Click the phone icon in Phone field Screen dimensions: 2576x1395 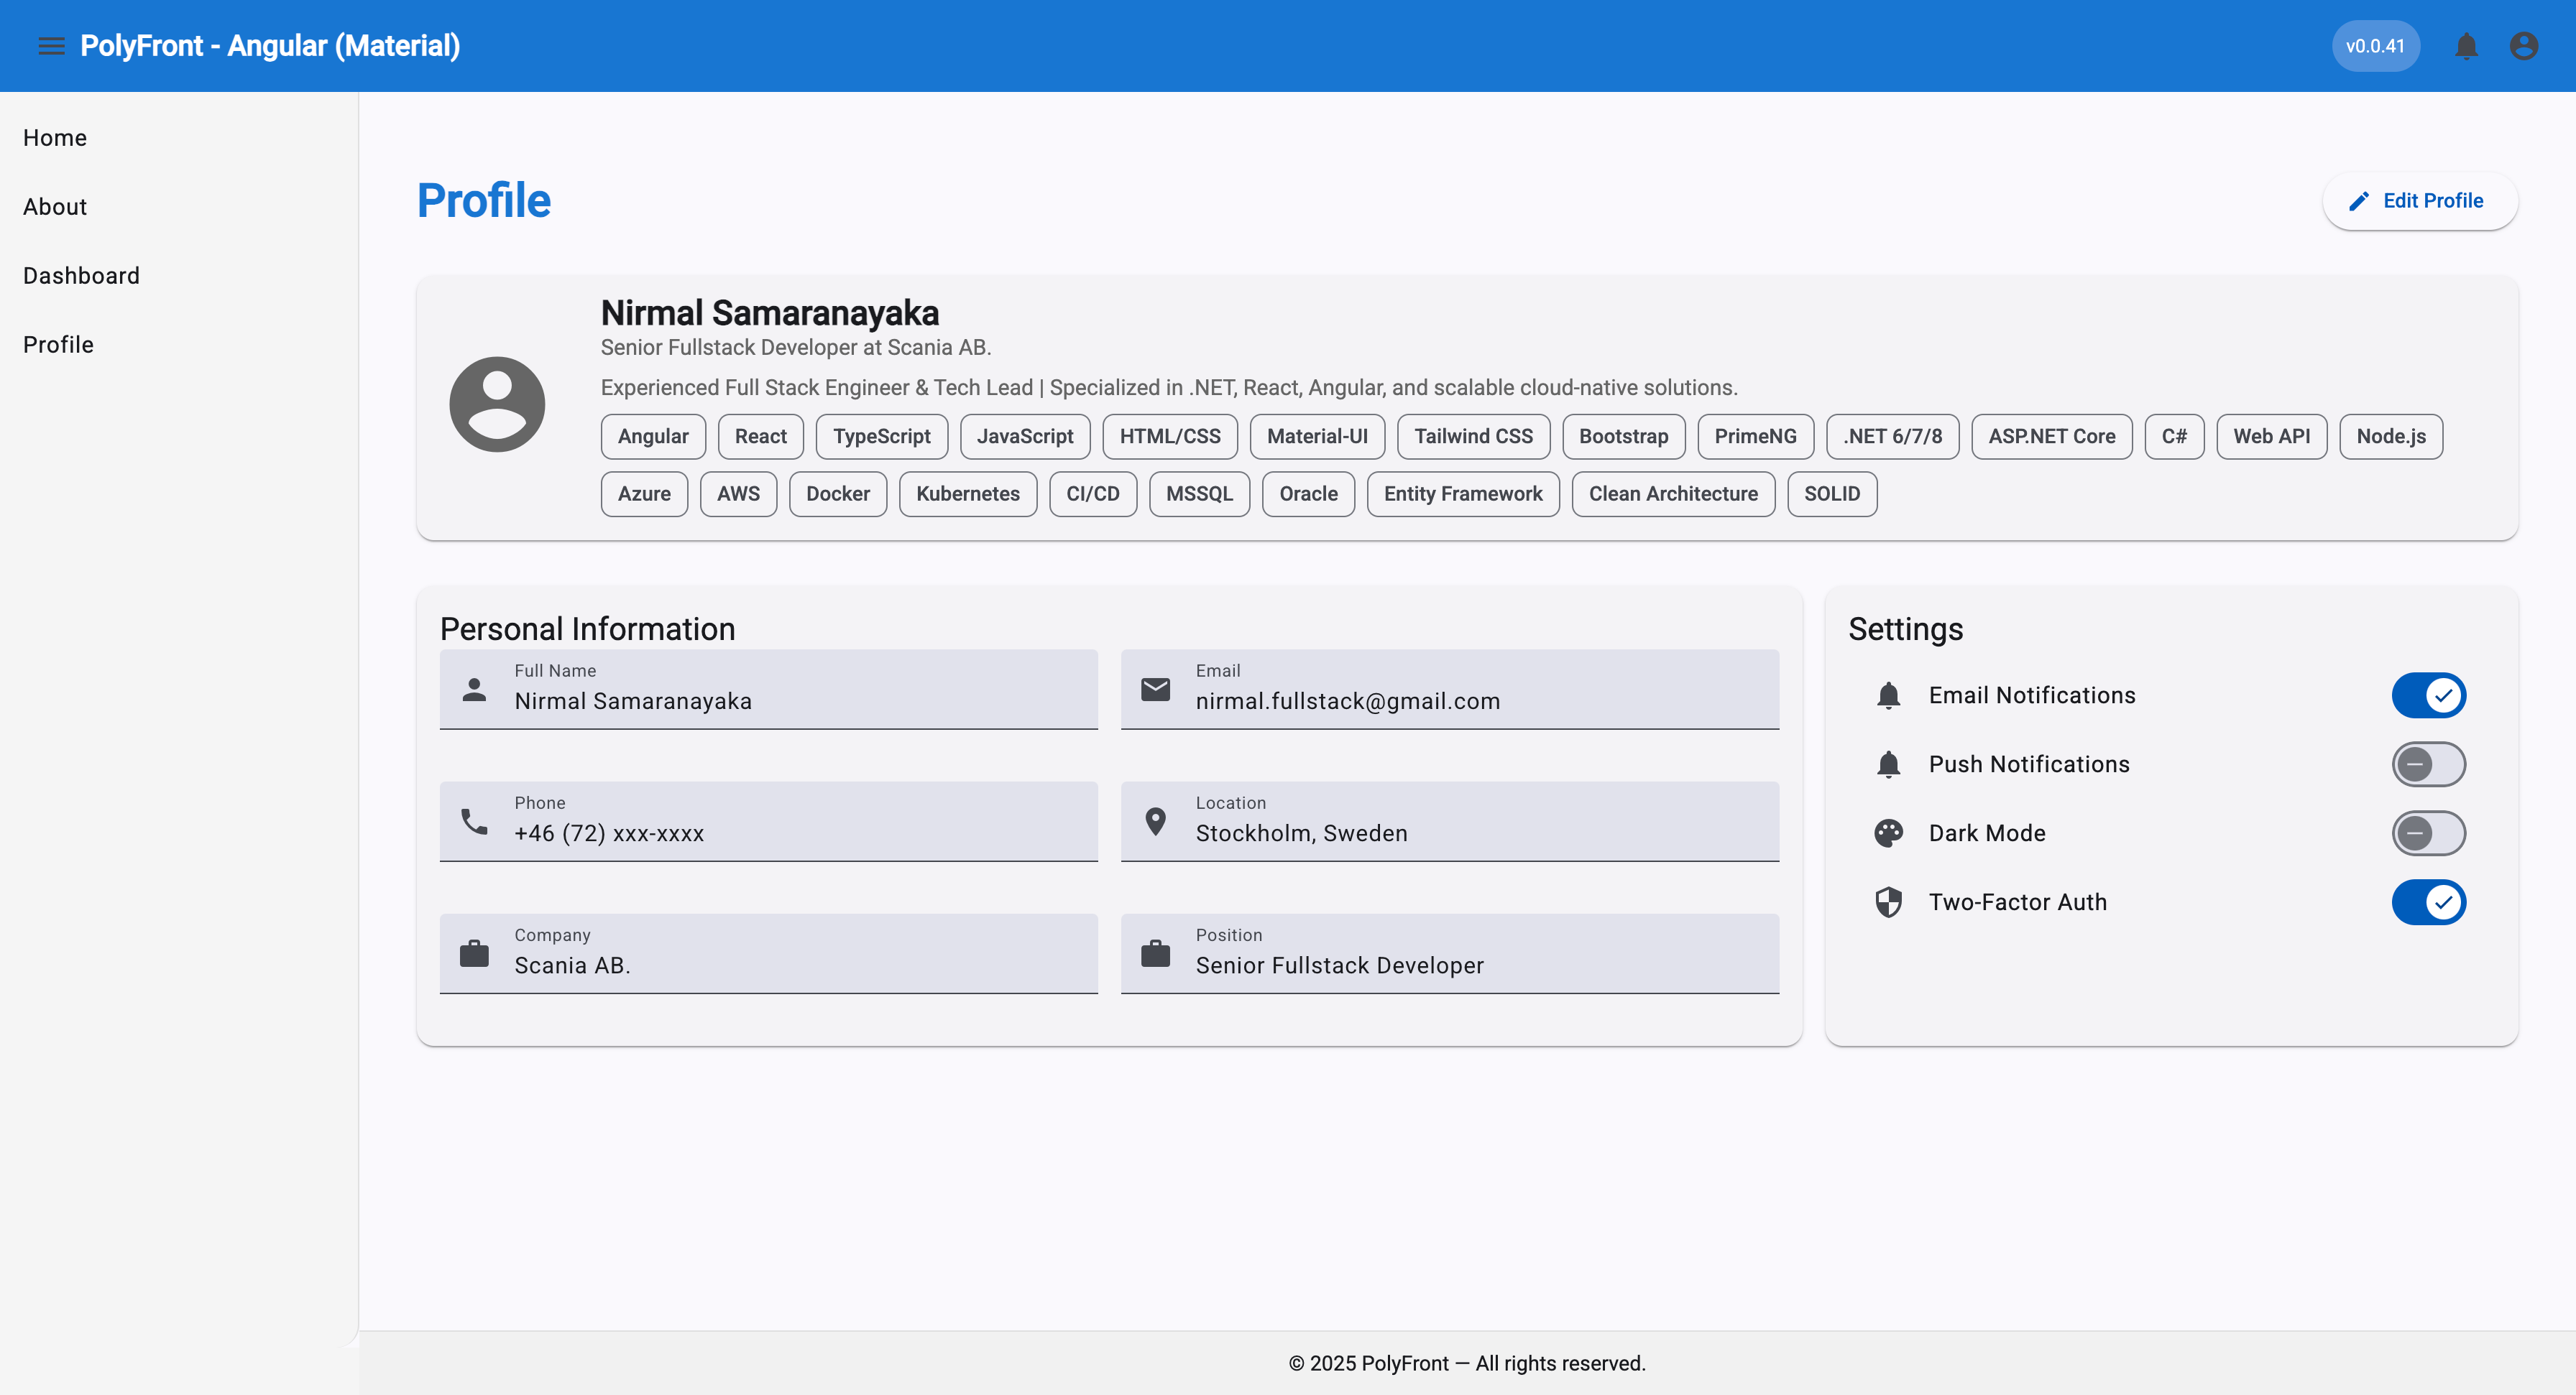click(474, 821)
